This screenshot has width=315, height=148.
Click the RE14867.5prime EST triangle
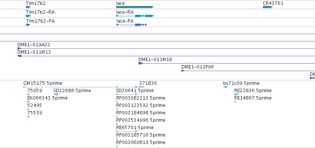pyautogui.click(x=235, y=102)
